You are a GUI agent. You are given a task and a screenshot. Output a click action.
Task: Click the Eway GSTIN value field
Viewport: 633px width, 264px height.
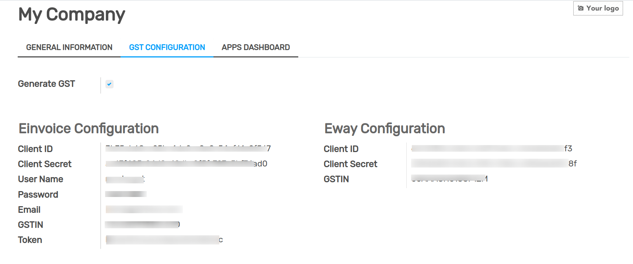click(x=449, y=179)
